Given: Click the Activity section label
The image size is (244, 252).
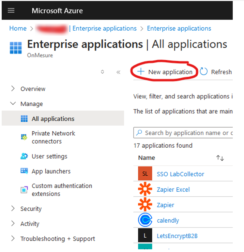Looking at the screenshot, I should [30, 224].
